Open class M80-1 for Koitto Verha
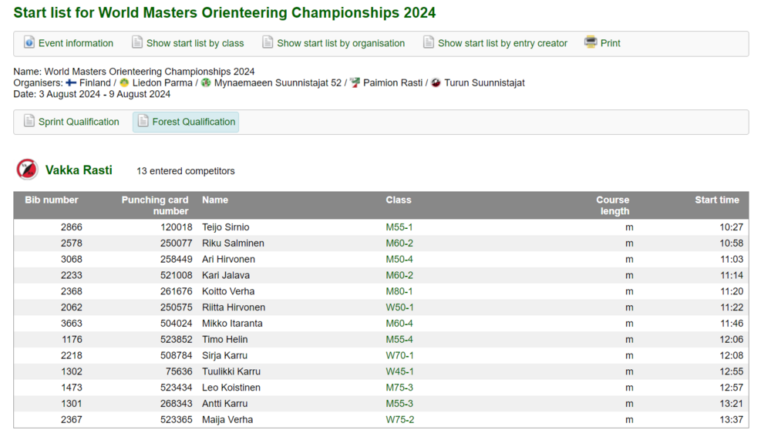 [399, 291]
